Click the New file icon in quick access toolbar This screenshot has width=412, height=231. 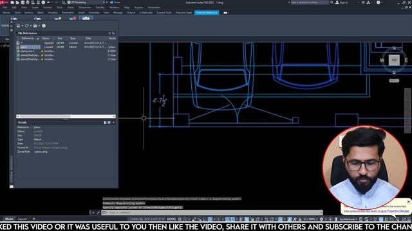point(12,3)
